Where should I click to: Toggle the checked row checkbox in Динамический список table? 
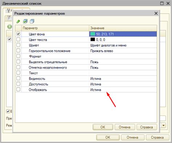9,39
